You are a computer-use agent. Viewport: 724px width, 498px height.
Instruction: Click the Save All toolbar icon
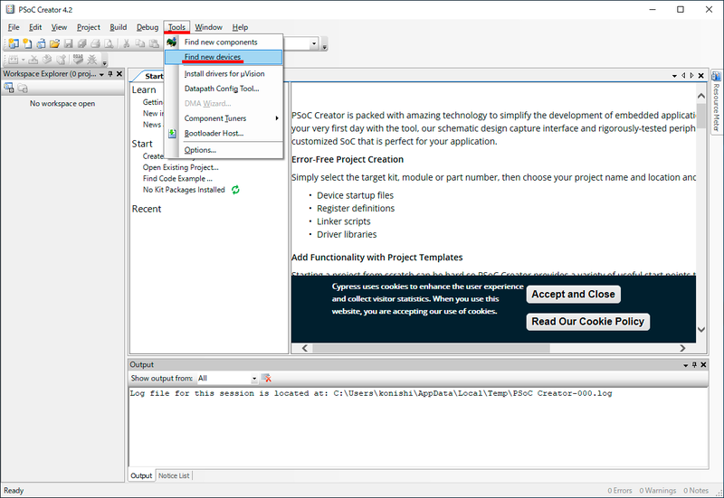(x=81, y=43)
